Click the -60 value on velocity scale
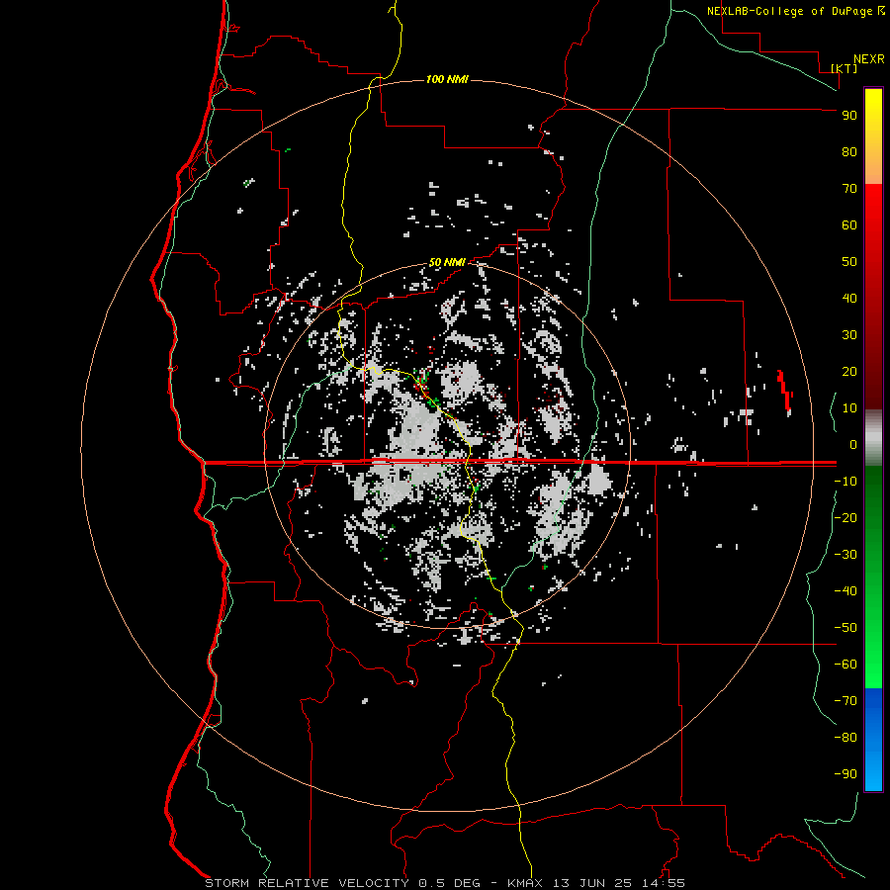This screenshot has height=890, width=890. (x=845, y=665)
